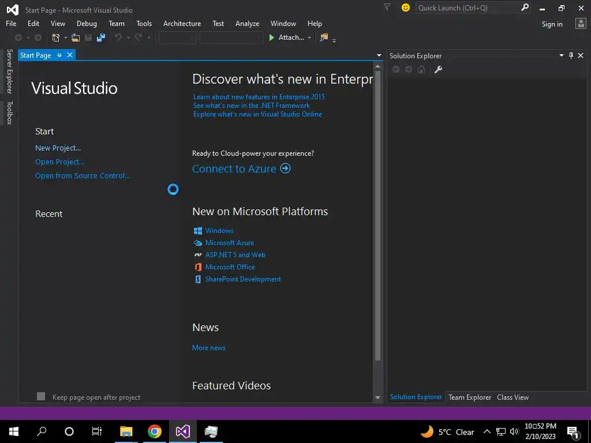This screenshot has width=591, height=443.
Task: Open the Tools menu
Action: 144,23
